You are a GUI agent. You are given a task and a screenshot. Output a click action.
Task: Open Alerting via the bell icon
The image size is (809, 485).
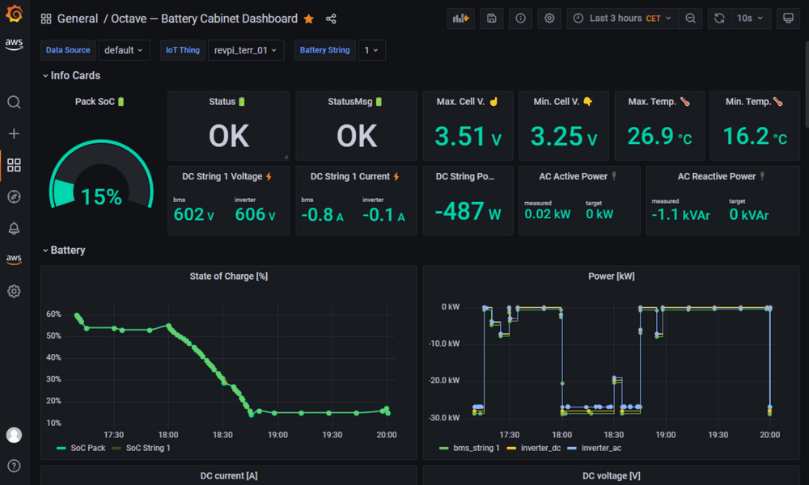pyautogui.click(x=14, y=227)
